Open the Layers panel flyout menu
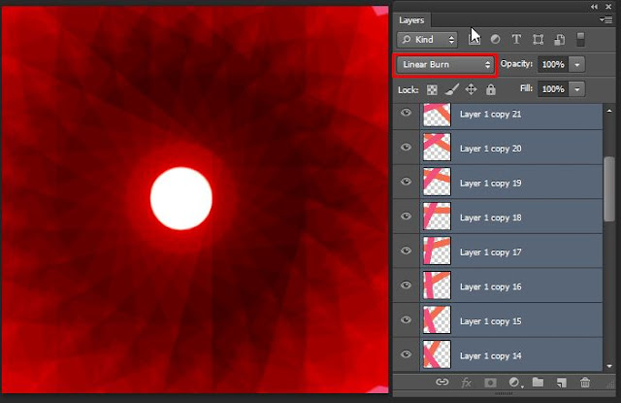 point(605,19)
